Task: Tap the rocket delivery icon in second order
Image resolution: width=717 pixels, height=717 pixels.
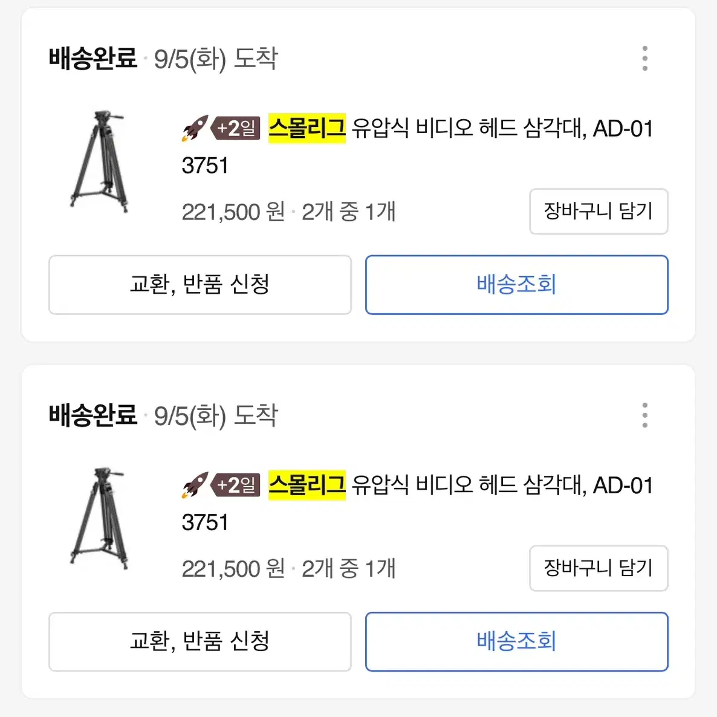Action: [195, 485]
